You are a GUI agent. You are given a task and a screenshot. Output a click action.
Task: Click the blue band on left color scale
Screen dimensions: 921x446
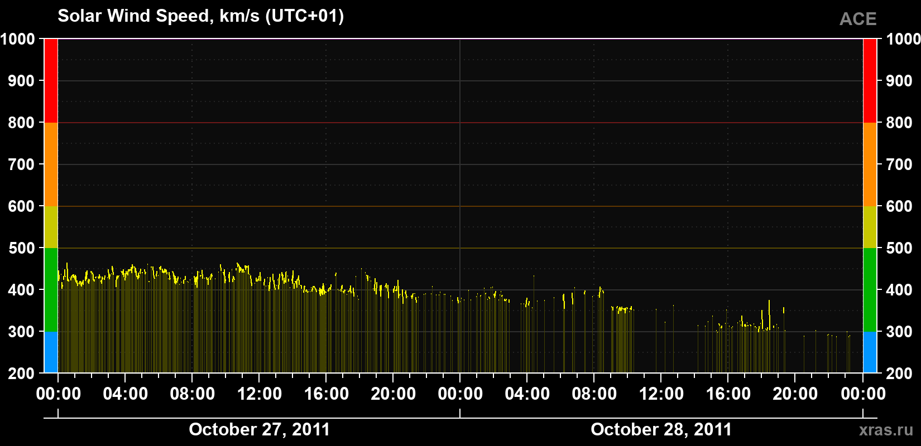(x=51, y=352)
